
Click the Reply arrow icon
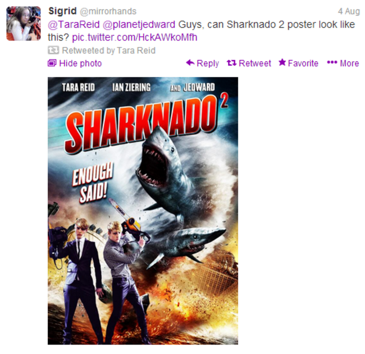click(190, 62)
